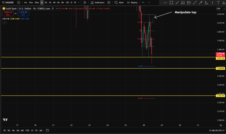Expand the timeframe interval dropdown chevron
The image size is (226, 134).
click(78, 3)
